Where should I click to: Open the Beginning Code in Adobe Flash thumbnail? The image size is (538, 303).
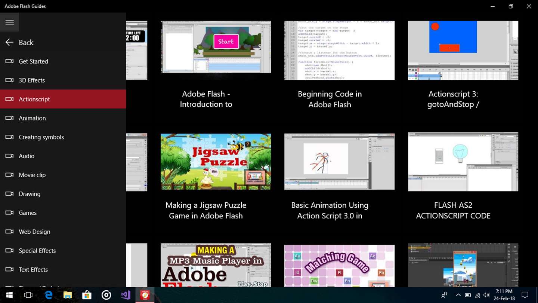pyautogui.click(x=339, y=50)
